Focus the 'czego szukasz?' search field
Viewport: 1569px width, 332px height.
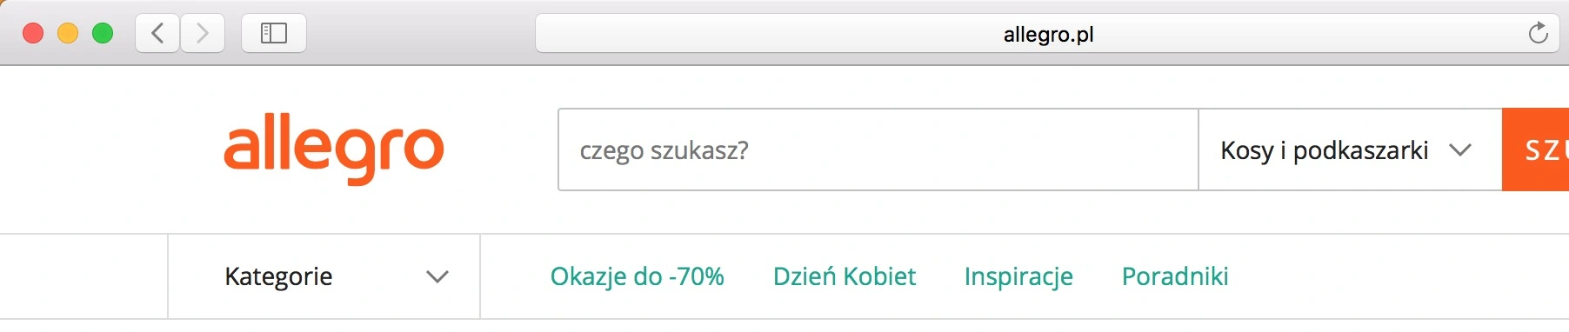878,149
